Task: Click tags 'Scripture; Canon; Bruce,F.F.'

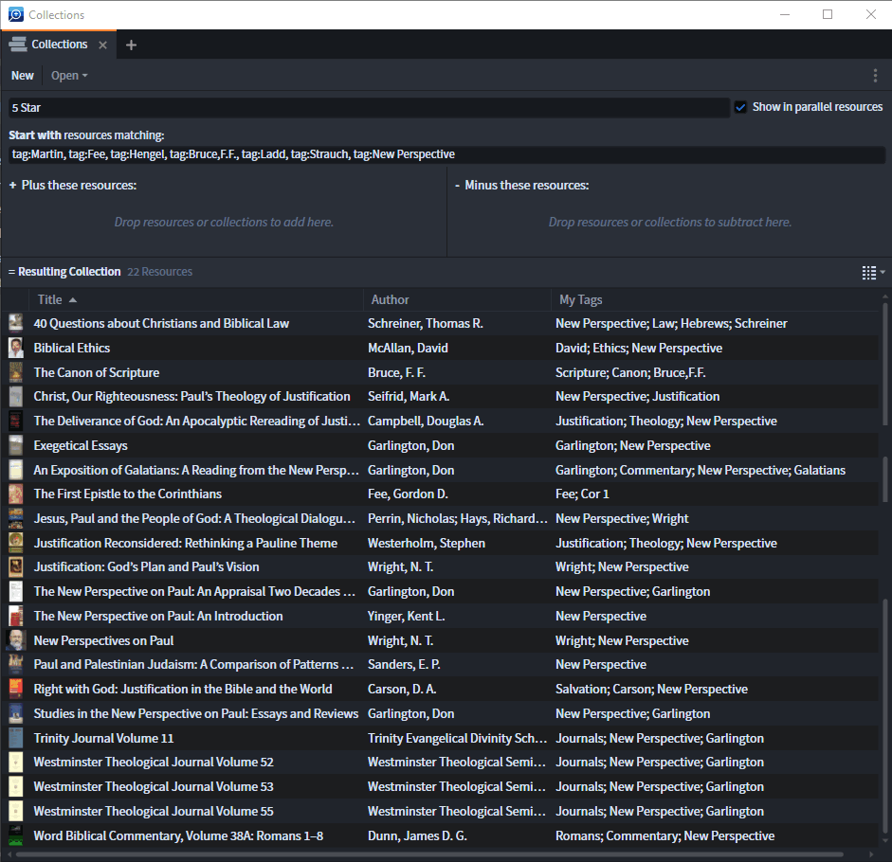Action: (x=630, y=372)
